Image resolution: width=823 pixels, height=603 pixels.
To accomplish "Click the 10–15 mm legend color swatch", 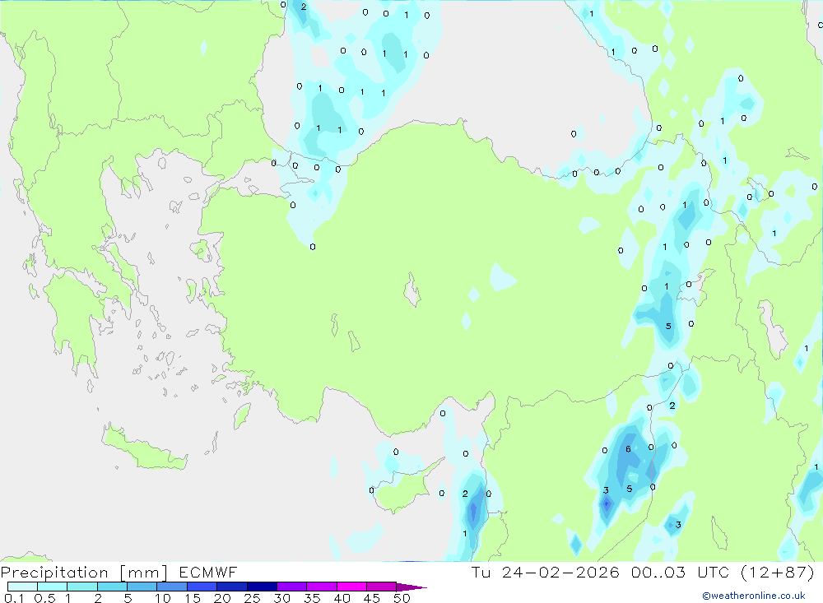I will tap(172, 587).
